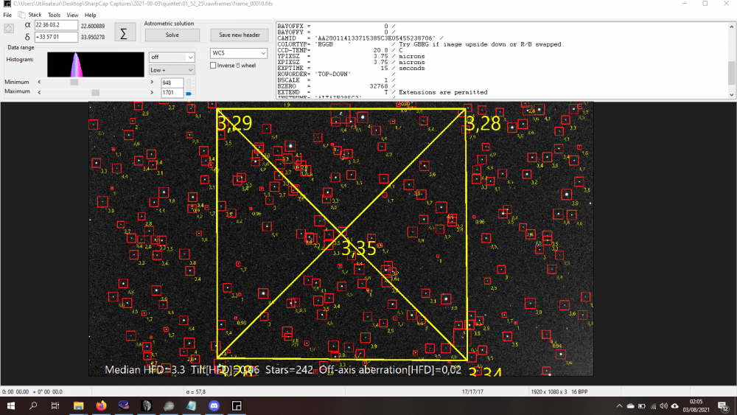
Task: Open the Tools menu
Action: click(x=54, y=15)
